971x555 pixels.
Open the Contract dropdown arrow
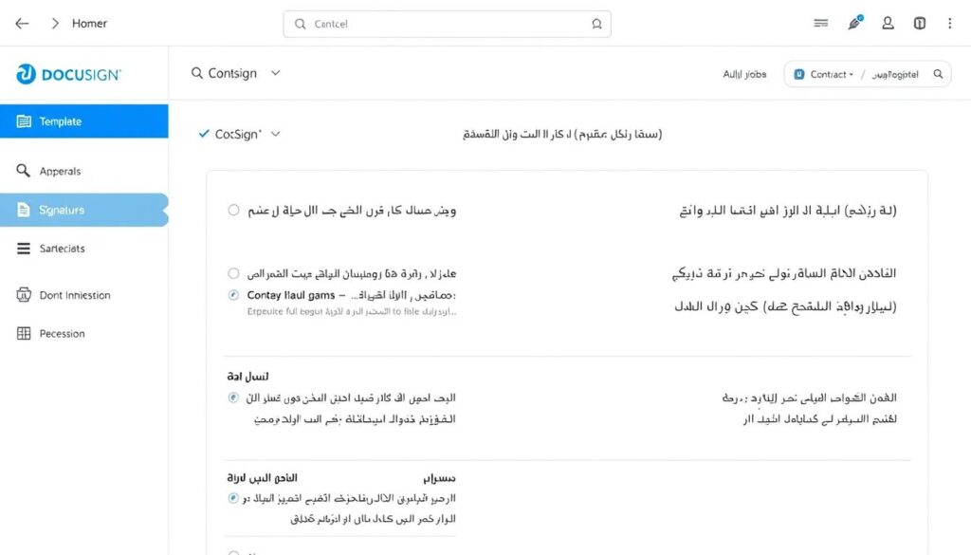pos(851,74)
